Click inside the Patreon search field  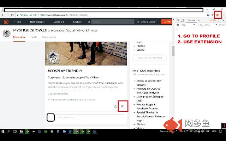click(x=112, y=22)
